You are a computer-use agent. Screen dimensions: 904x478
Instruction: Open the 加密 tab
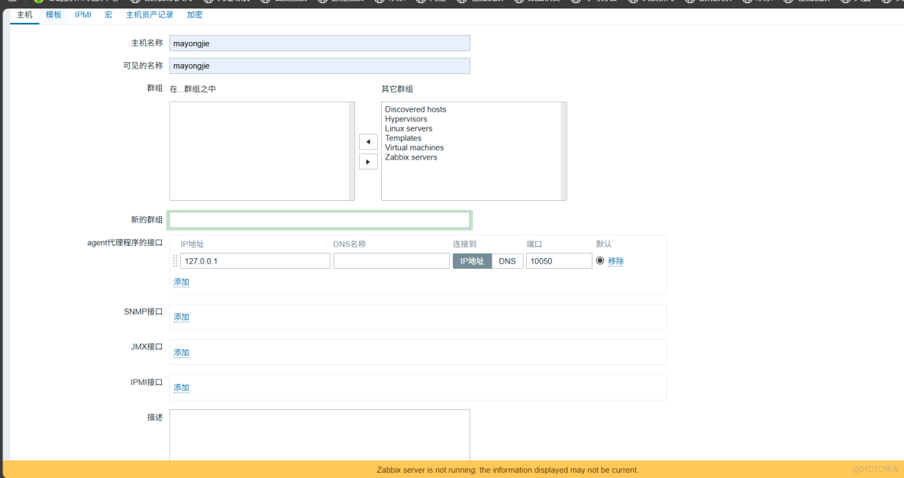tap(194, 15)
